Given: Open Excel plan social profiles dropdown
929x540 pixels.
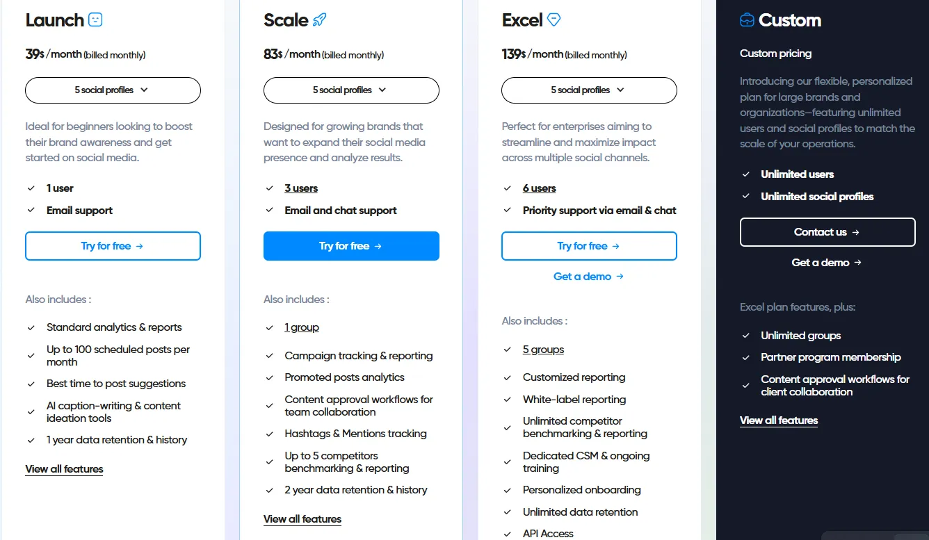Looking at the screenshot, I should point(589,90).
